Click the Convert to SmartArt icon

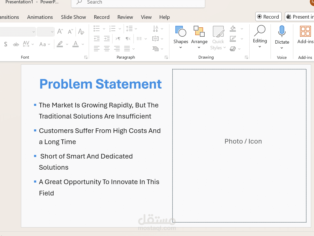[x=155, y=49]
